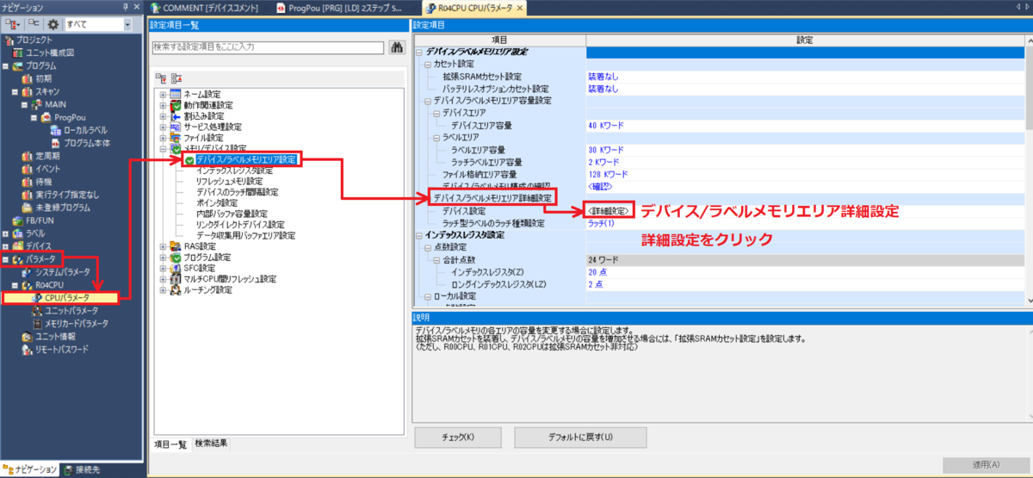Viewport: 1033px width, 478px height.
Task: Click the ユニット構成図 icon in navigation
Action: pyautogui.click(x=17, y=53)
